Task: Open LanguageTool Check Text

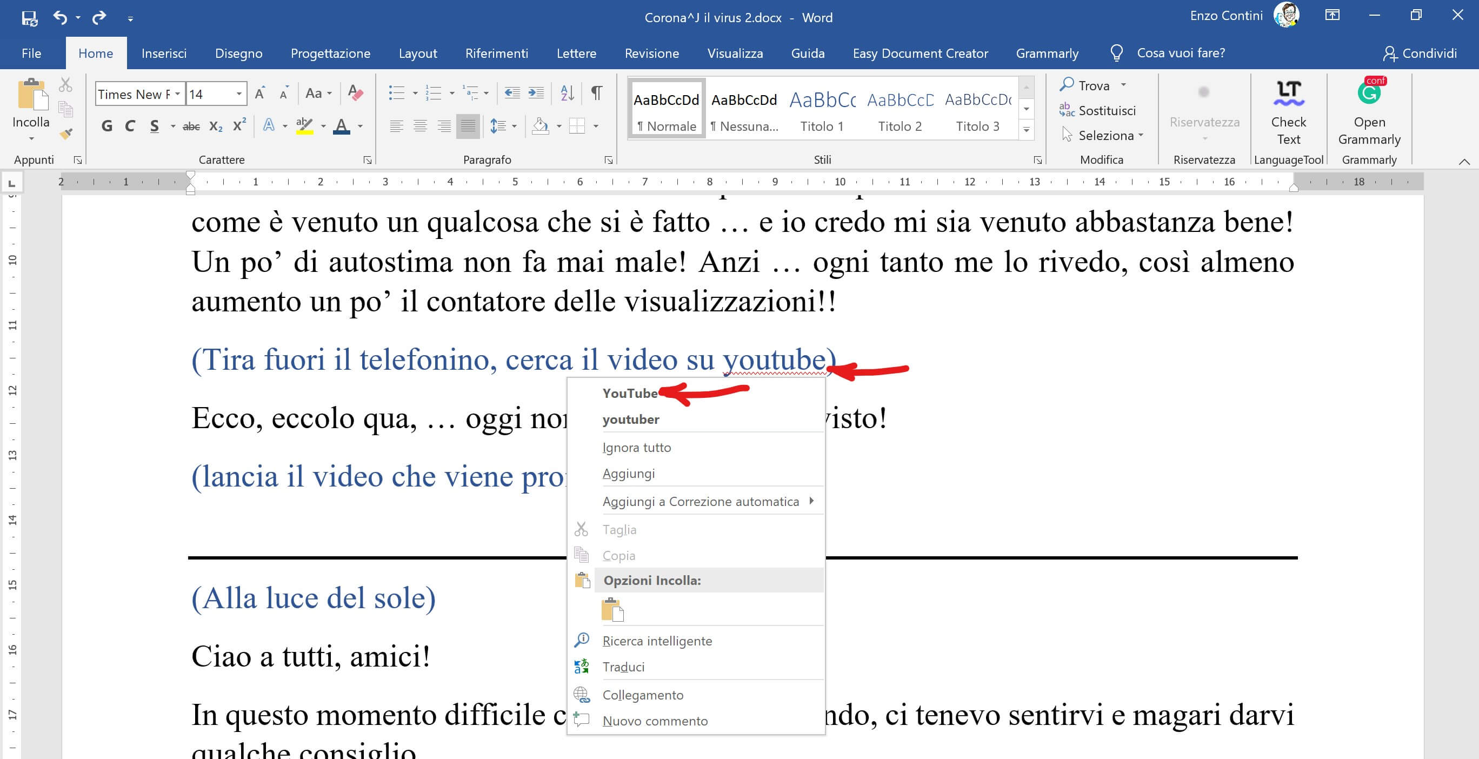Action: [x=1288, y=112]
